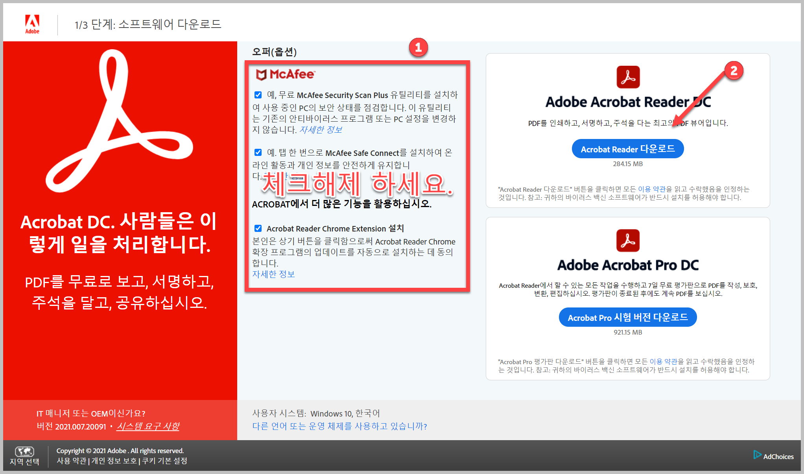Click the region selection globe icon
Screen dimensions: 804x474
(24, 451)
